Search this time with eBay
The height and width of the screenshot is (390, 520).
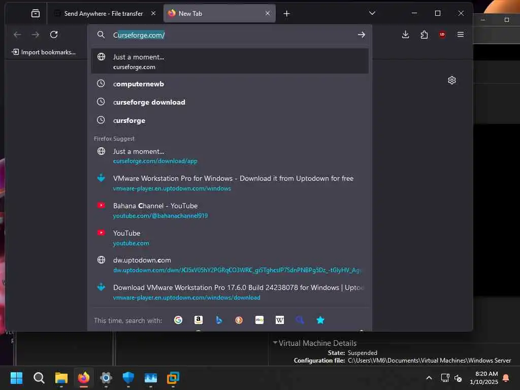259,320
